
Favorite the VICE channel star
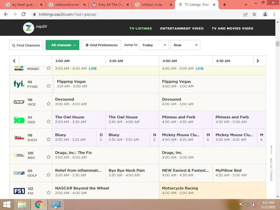click(x=49, y=104)
